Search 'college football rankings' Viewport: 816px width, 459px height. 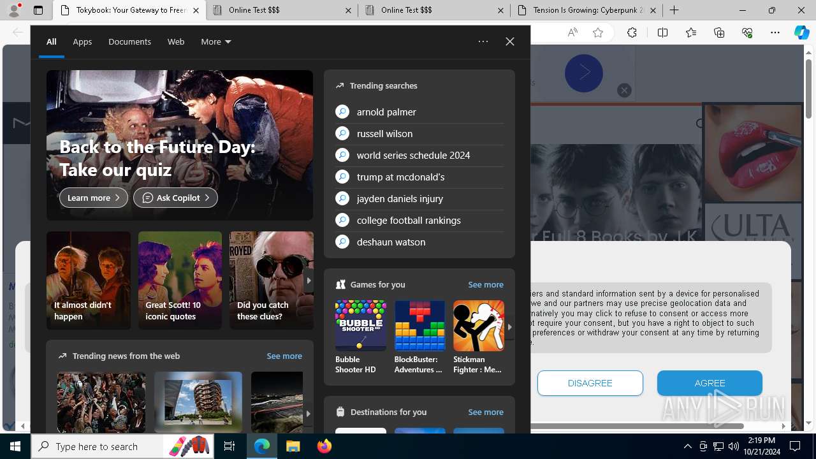(419, 220)
